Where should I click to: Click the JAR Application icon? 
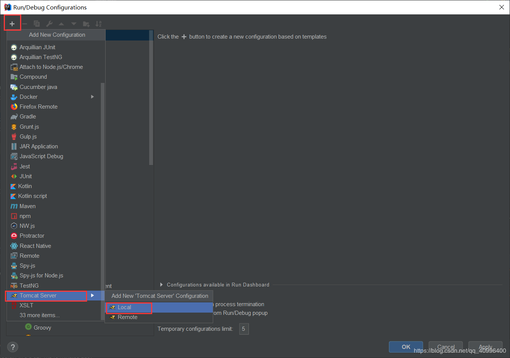pyautogui.click(x=14, y=146)
